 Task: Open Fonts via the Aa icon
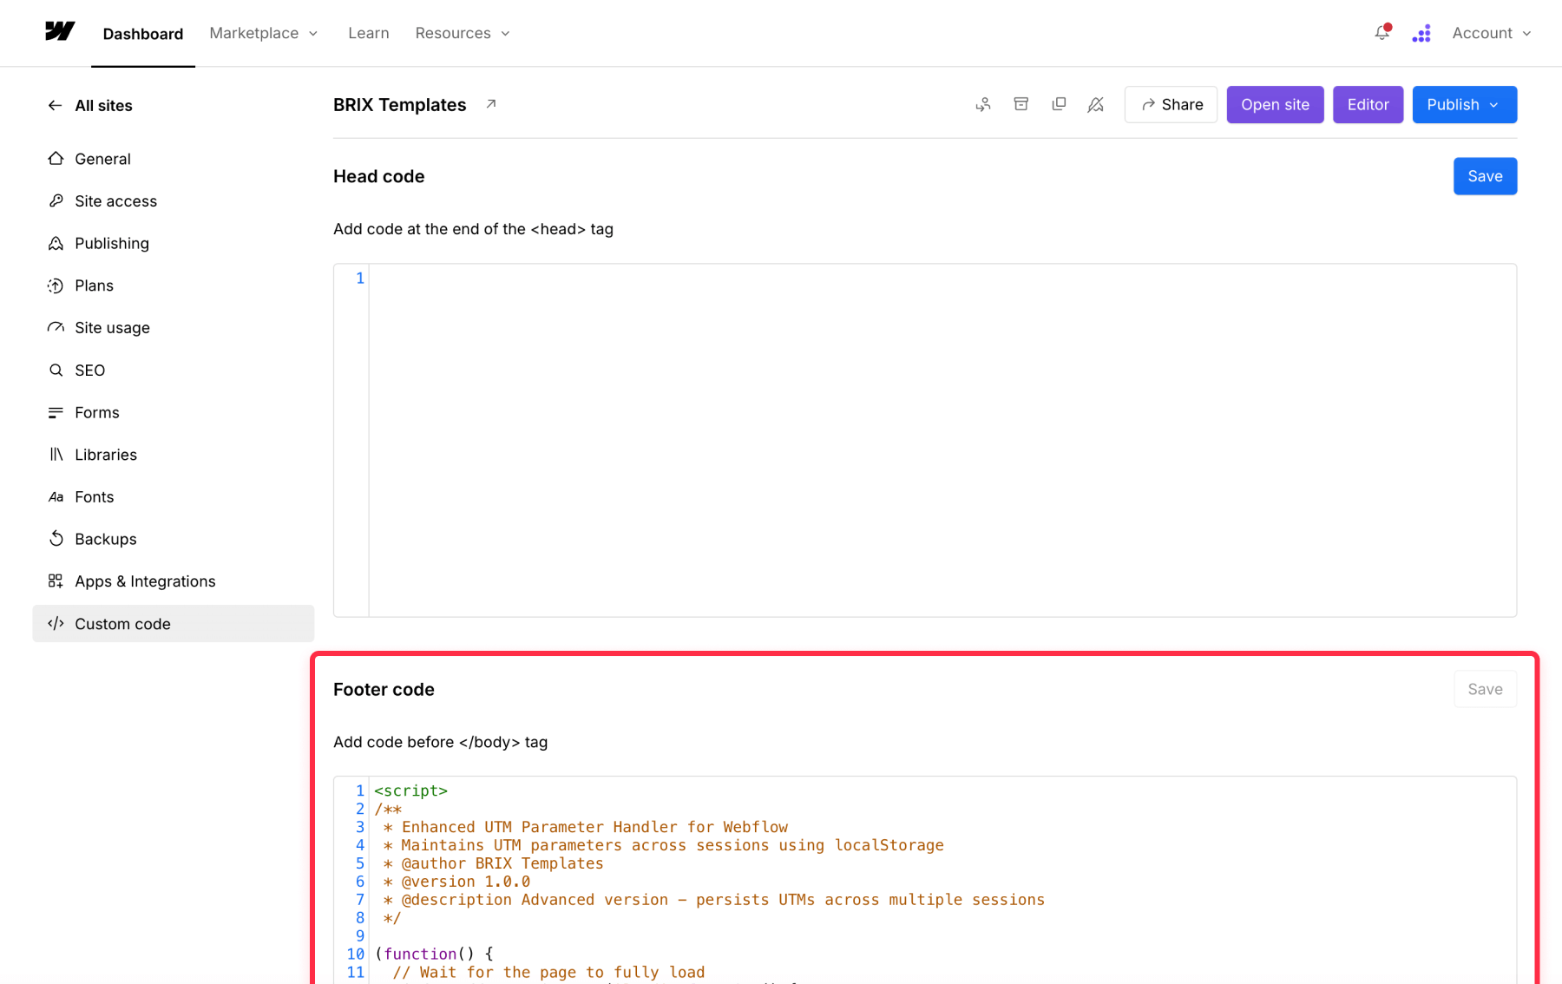(x=56, y=496)
